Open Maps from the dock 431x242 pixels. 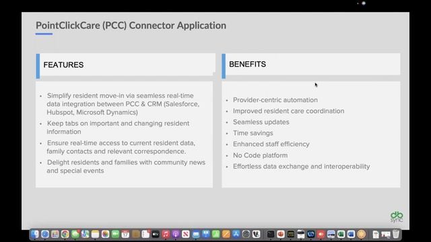[86, 234]
